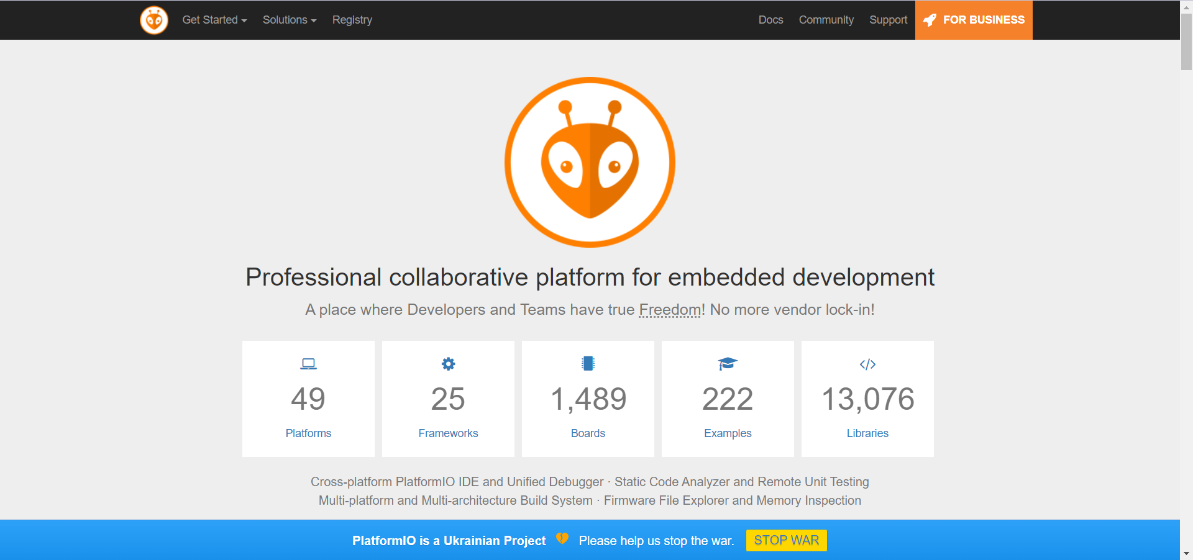The width and height of the screenshot is (1193, 560).
Task: Expand the Solutions dropdown menu
Action: (x=290, y=20)
